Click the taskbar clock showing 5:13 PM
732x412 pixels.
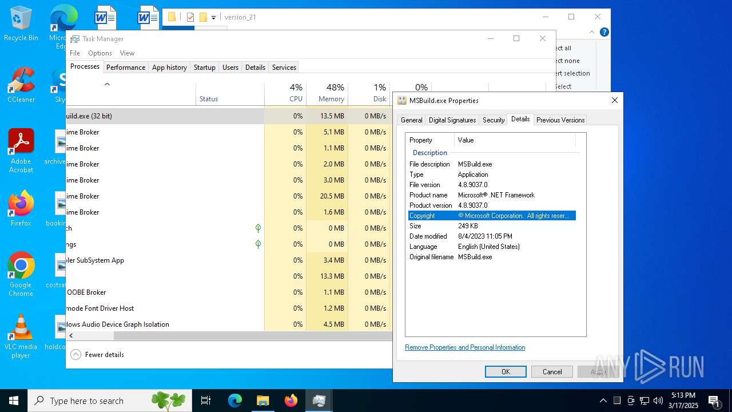tap(683, 401)
